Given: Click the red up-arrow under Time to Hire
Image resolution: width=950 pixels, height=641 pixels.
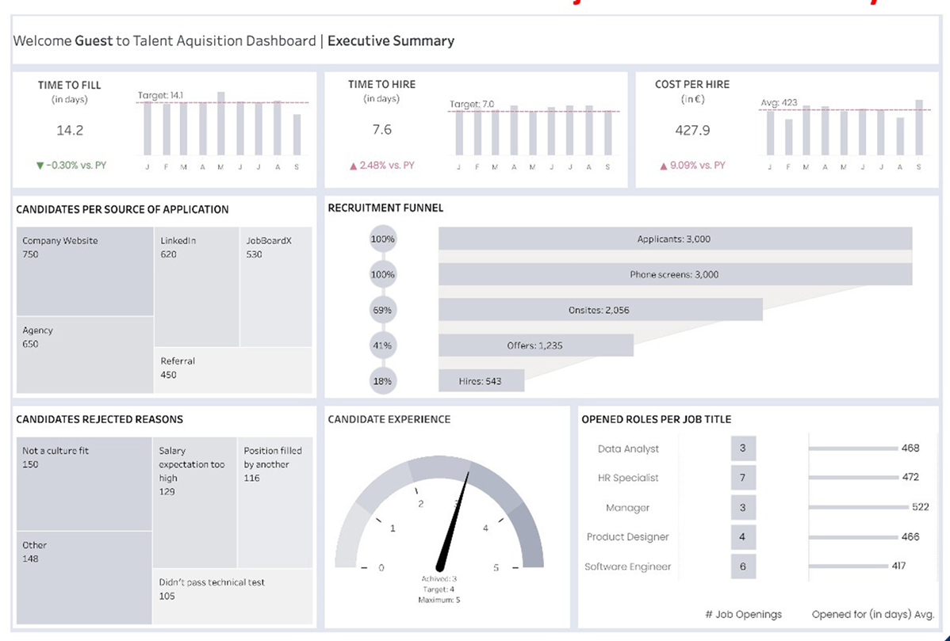Looking at the screenshot, I should coord(354,166).
